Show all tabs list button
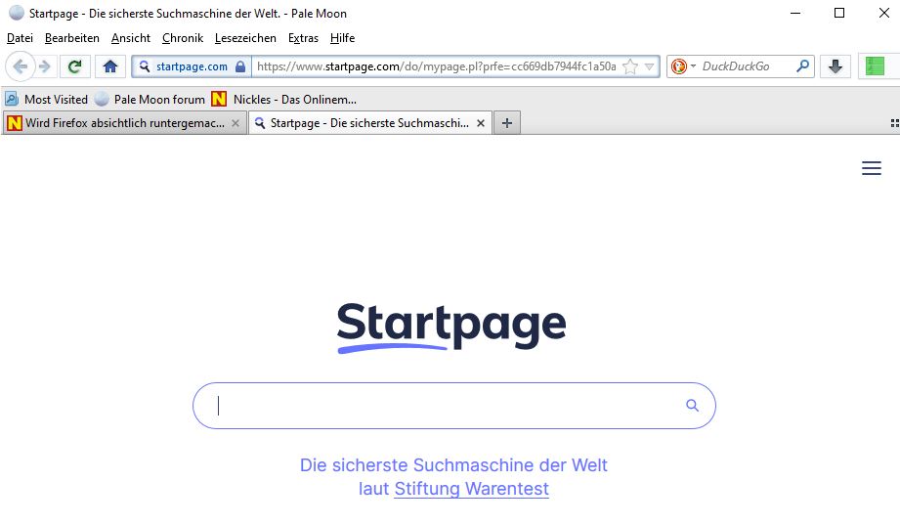The height and width of the screenshot is (525, 900). coord(894,123)
